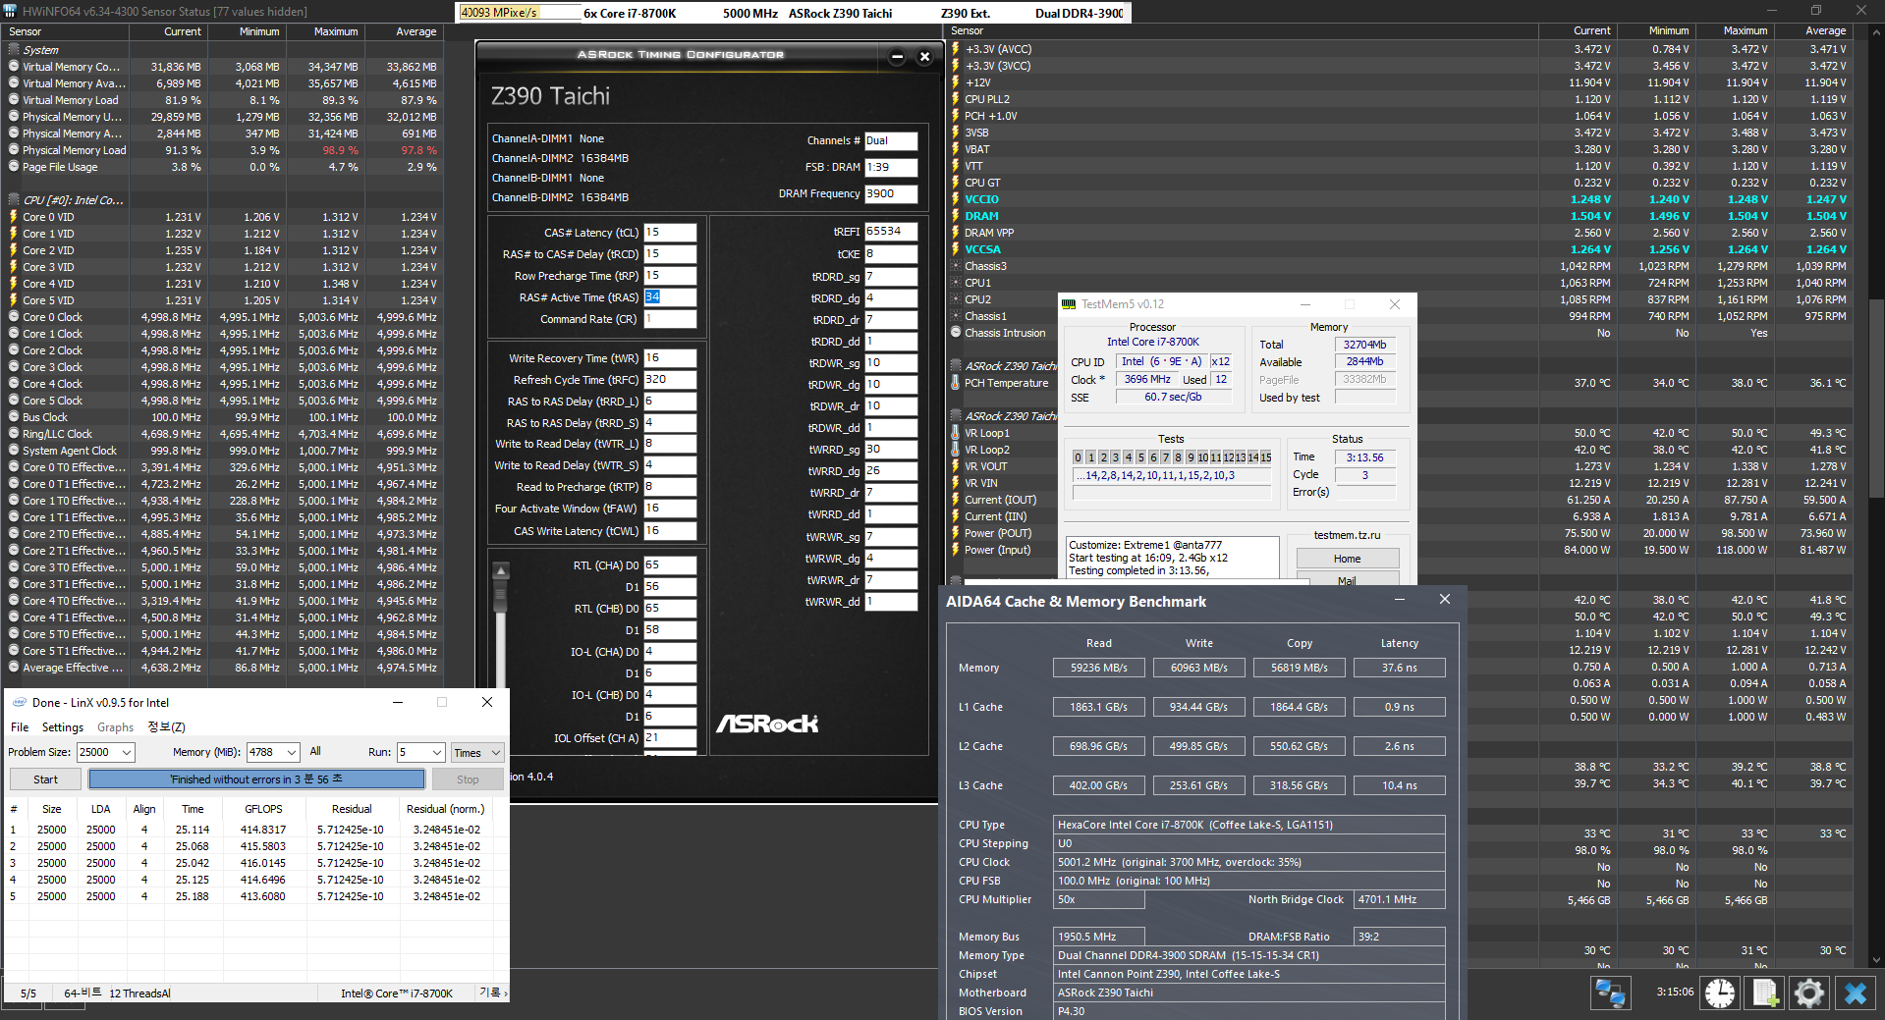Click the HWiNFO clock reset-timer icon
The image size is (1885, 1020).
click(x=1719, y=993)
